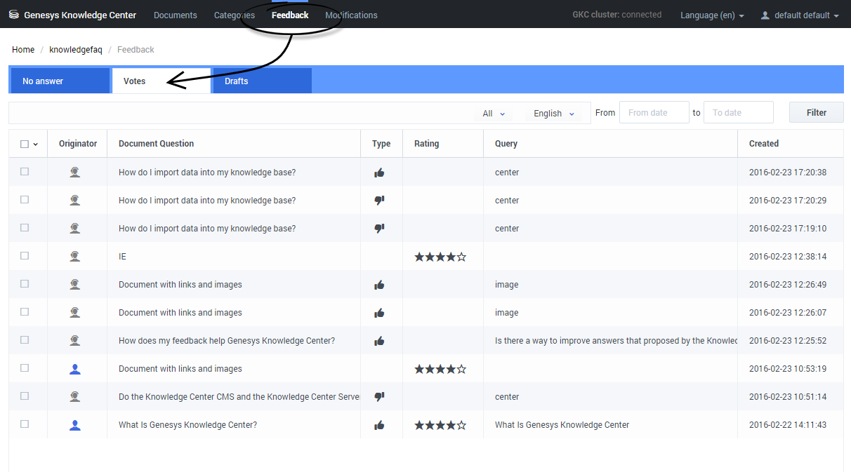Click agent originator icon in 10:51:14 row

[x=75, y=397]
